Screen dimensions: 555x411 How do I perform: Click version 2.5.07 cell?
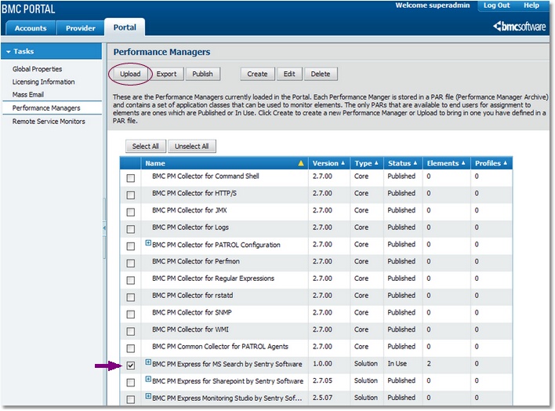(322, 398)
